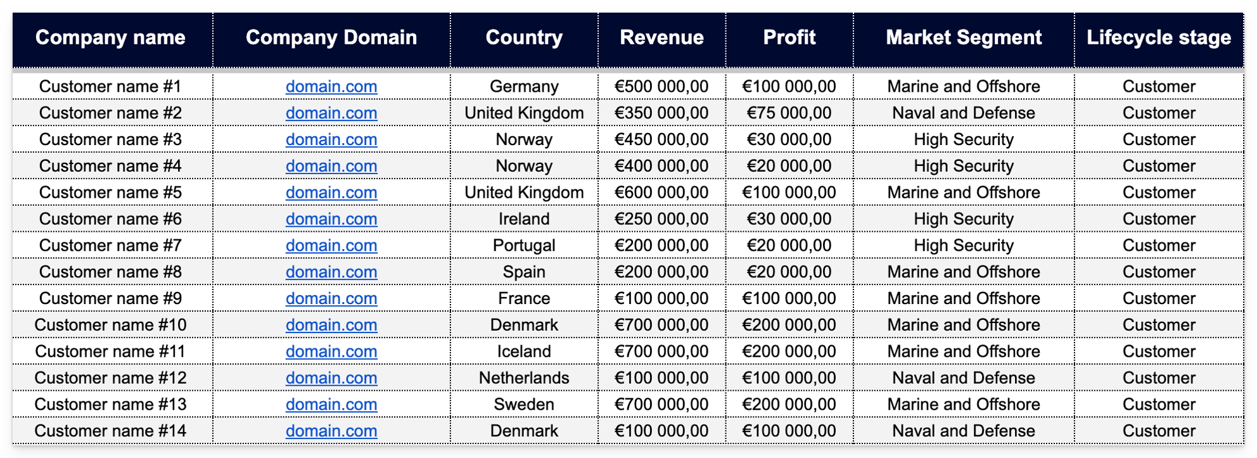
Task: Select the Profit column header
Action: point(789,38)
